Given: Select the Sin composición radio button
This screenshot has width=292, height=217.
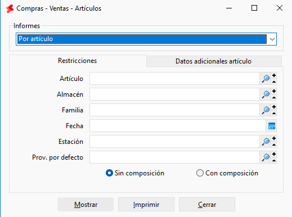Looking at the screenshot, I should (x=109, y=173).
